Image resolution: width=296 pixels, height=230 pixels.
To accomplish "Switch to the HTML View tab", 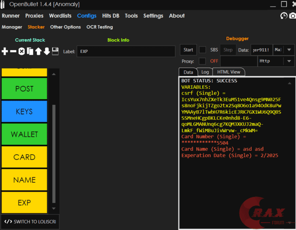I will [229, 72].
